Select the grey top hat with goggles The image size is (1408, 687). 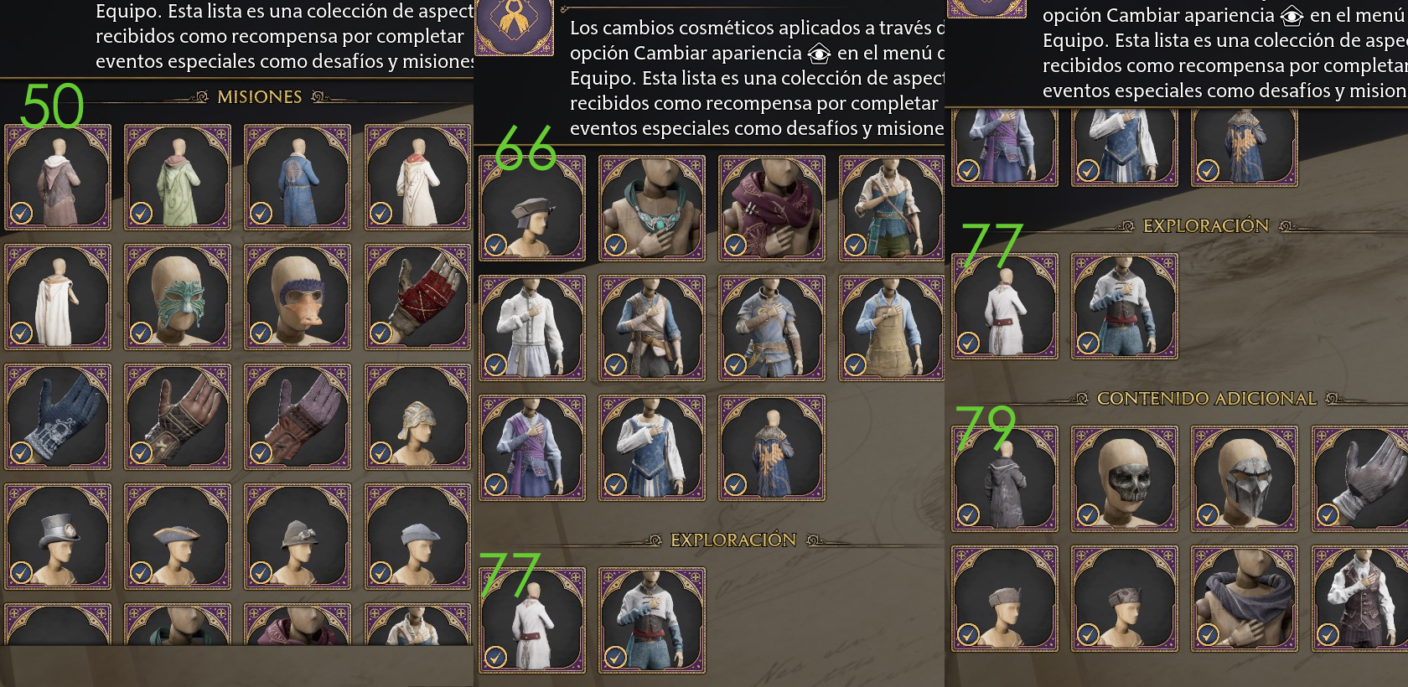[58, 536]
